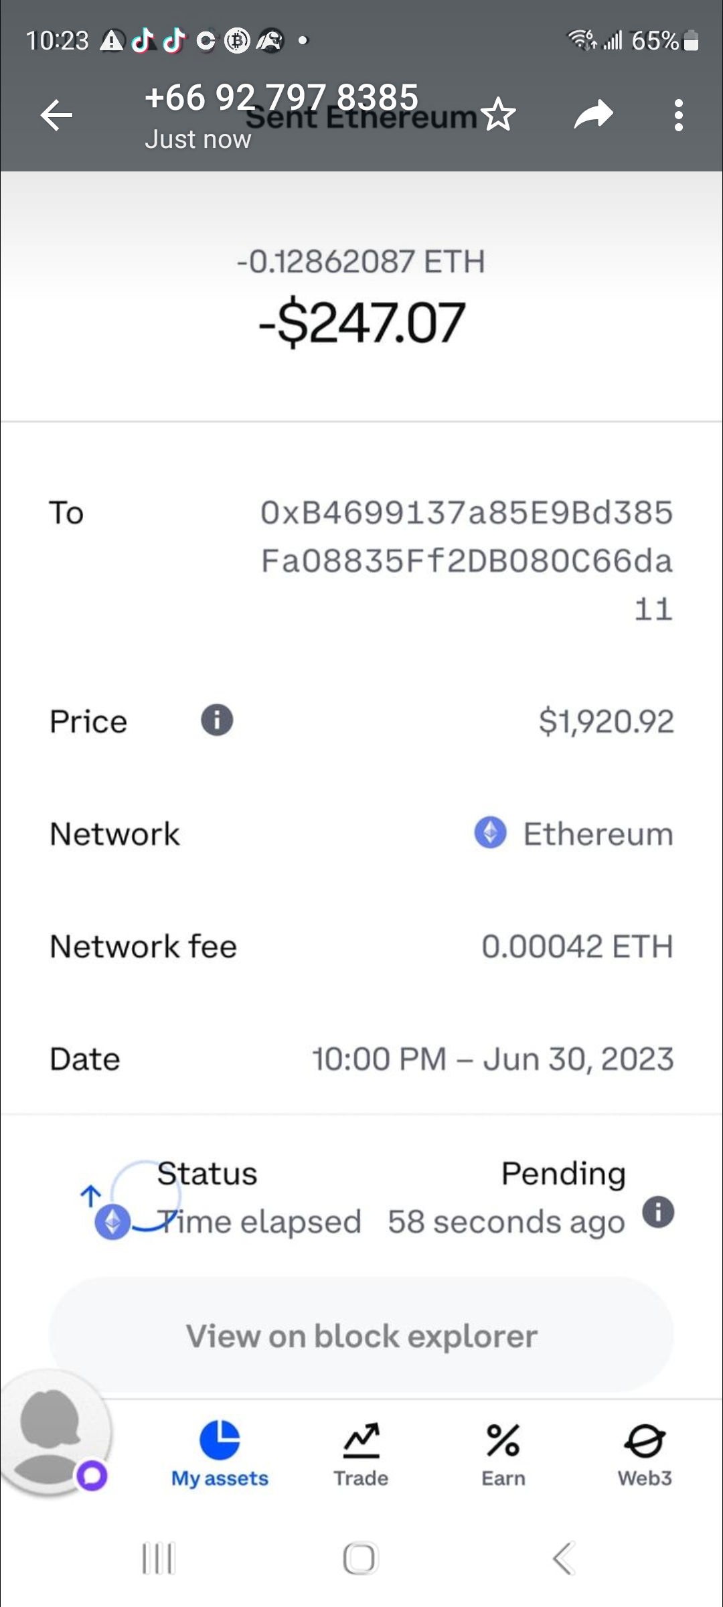Open the Web3 tab
Viewport: 723px width, 1607px height.
[645, 1453]
